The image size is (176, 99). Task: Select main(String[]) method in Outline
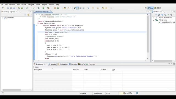pyautogui.click(x=167, y=22)
